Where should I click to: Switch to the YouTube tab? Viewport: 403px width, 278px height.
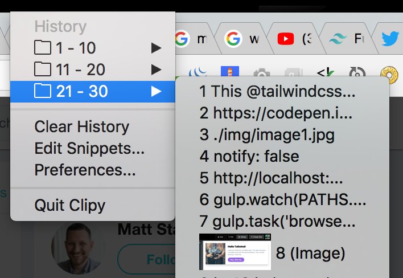coord(294,39)
